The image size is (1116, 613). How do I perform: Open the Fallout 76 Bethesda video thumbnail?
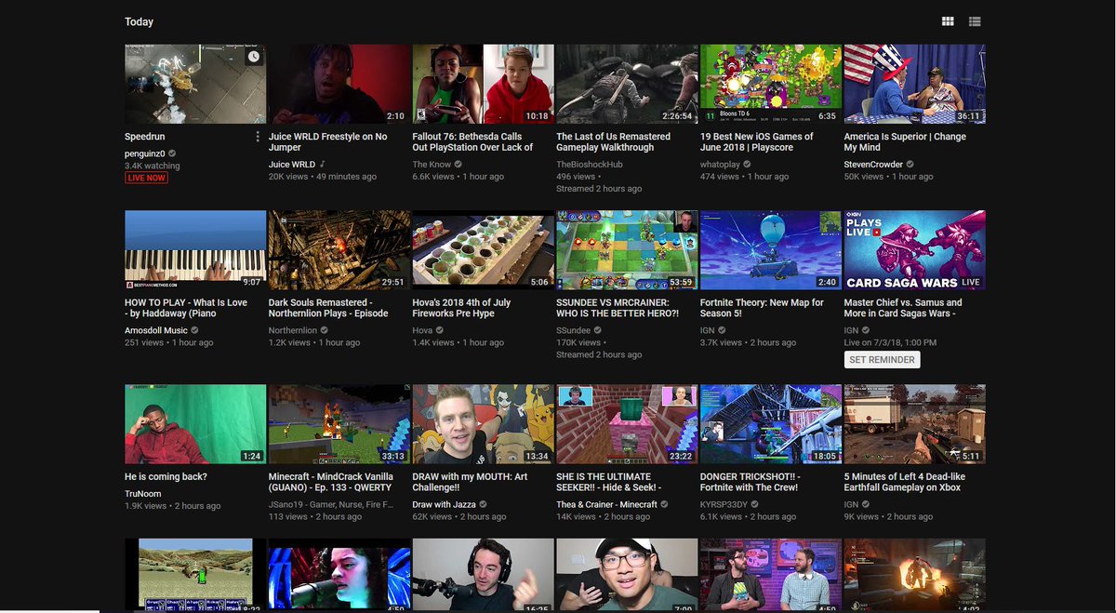483,85
